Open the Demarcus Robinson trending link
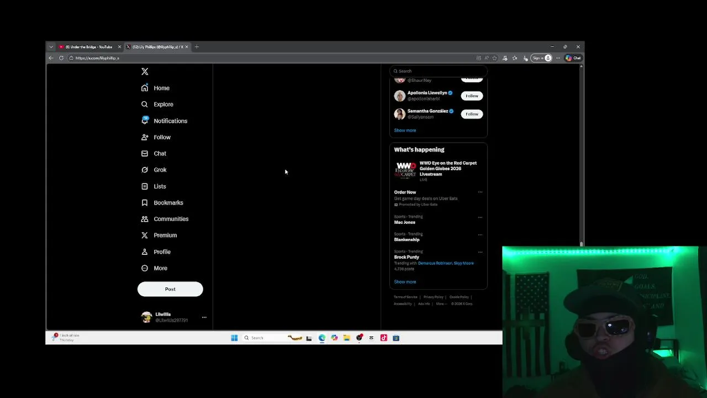Image resolution: width=707 pixels, height=398 pixels. (x=435, y=263)
